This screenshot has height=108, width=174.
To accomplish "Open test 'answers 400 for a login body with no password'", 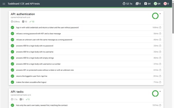I will coord(86,46).
